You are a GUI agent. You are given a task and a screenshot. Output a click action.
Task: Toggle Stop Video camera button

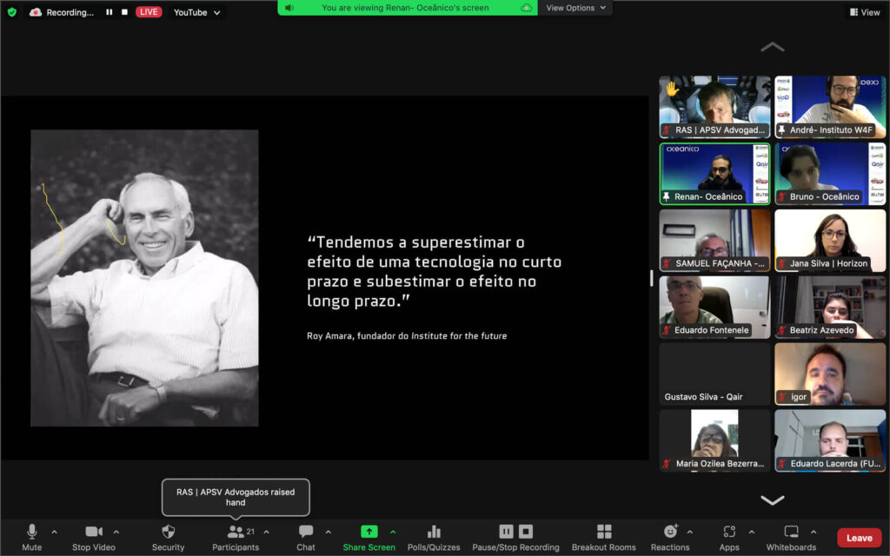pos(93,532)
